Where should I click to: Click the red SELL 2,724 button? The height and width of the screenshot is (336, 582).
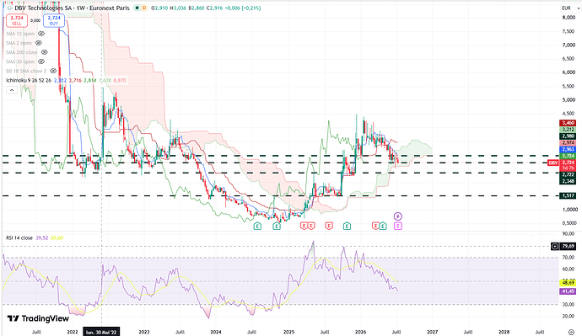17,20
